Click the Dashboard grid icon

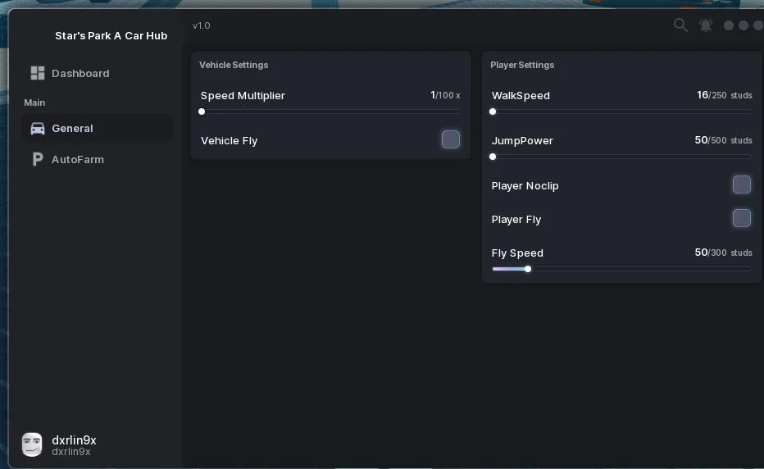[x=38, y=73]
